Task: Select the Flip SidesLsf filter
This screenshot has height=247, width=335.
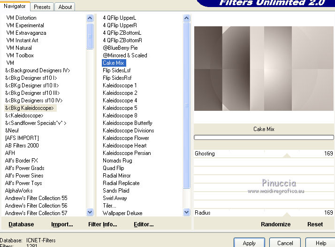Action: [x=116, y=70]
